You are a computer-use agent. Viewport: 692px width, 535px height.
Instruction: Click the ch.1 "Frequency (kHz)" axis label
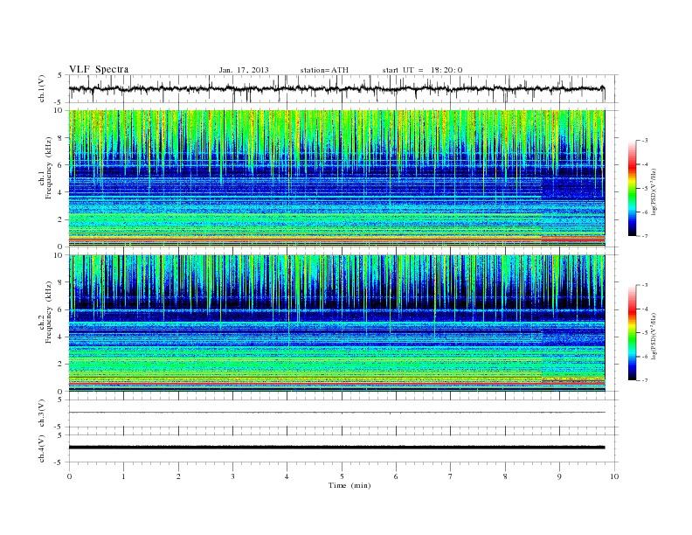(x=48, y=168)
